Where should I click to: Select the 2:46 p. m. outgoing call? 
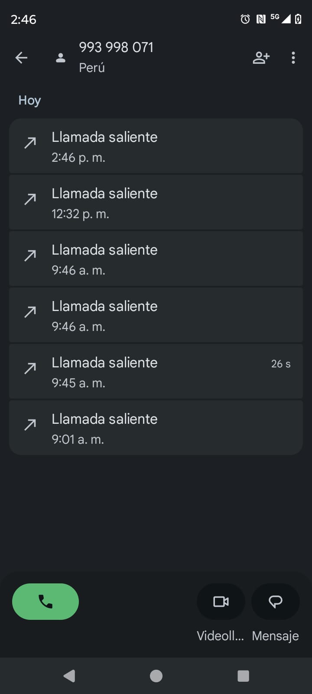(x=156, y=146)
